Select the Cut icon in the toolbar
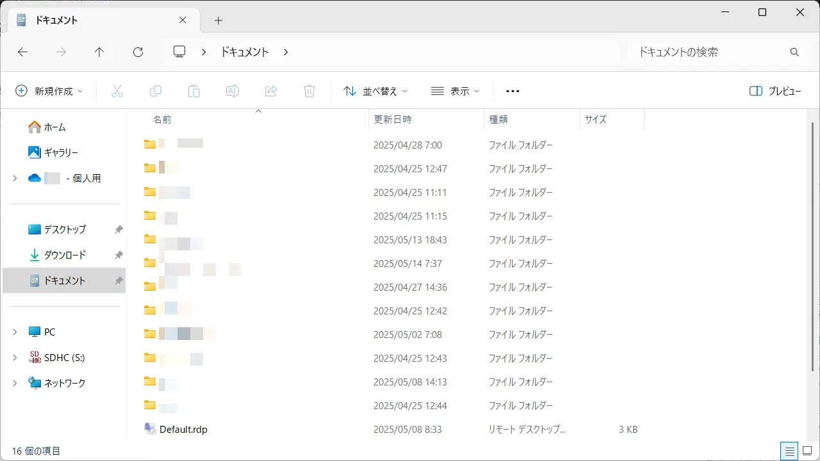Viewport: 820px width, 461px height. click(117, 91)
